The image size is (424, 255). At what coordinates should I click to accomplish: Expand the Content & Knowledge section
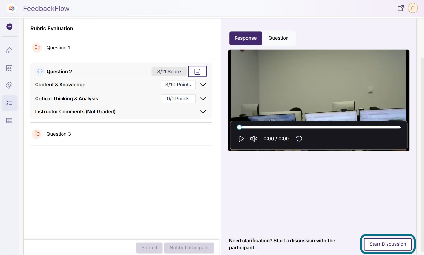coord(203,85)
